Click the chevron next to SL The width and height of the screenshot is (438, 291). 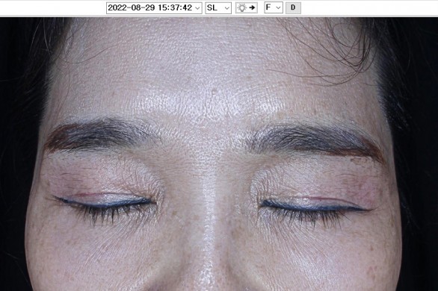[x=227, y=8]
